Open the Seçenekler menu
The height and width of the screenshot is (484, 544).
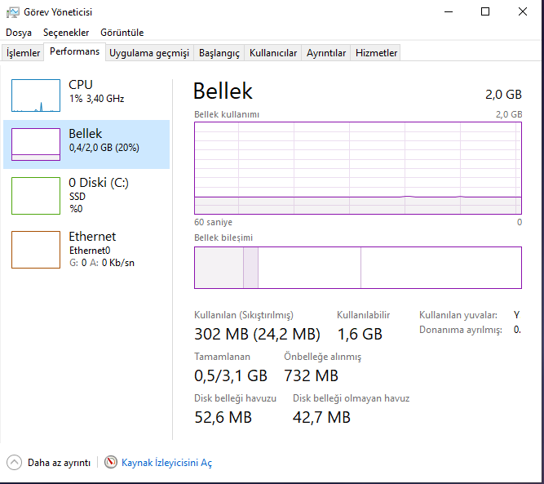click(66, 33)
